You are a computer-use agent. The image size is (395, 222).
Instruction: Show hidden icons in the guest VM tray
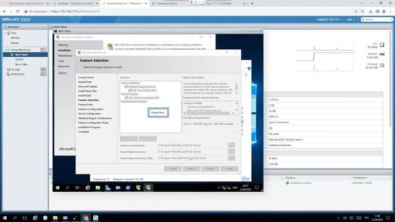pos(218,187)
